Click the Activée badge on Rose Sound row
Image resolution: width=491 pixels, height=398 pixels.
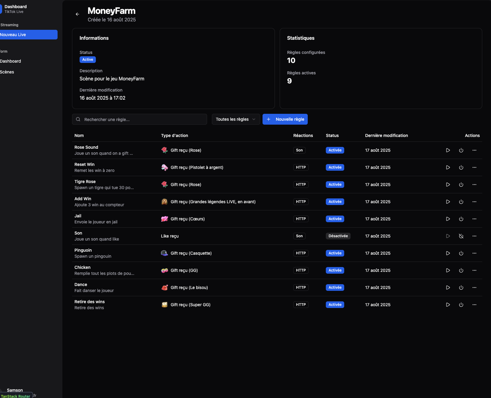[x=335, y=150]
